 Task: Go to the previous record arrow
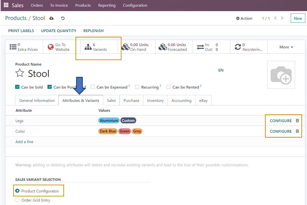275,18
